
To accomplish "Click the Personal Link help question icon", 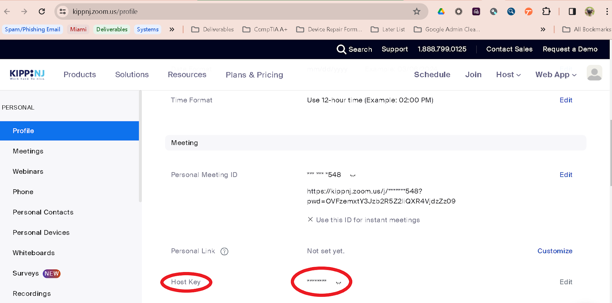I will tap(225, 251).
